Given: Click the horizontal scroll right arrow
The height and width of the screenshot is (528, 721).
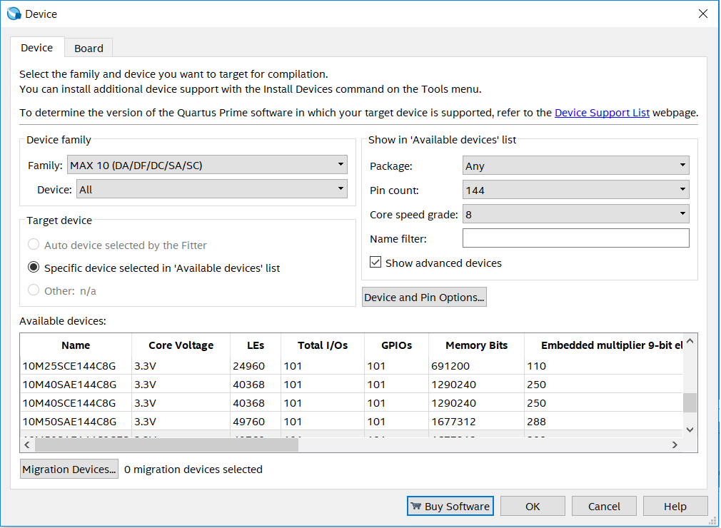Looking at the screenshot, I should tap(675, 445).
